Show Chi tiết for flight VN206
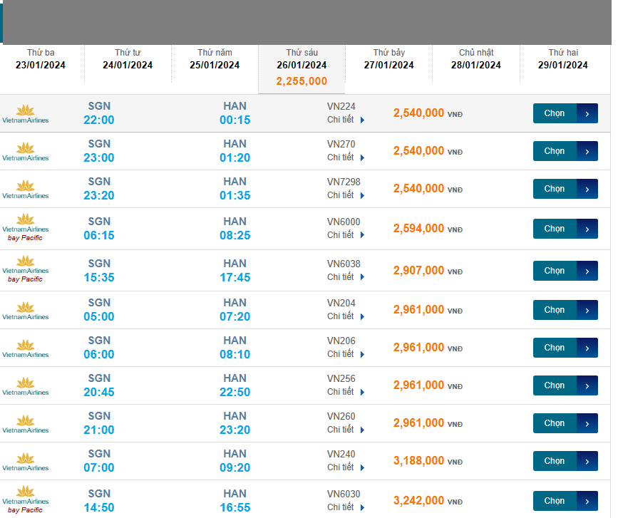 click(346, 354)
